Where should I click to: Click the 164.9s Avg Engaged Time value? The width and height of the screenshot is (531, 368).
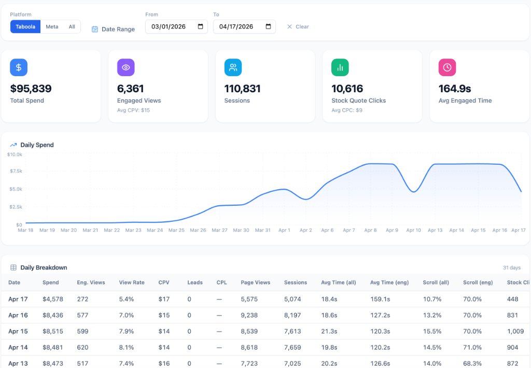[455, 89]
